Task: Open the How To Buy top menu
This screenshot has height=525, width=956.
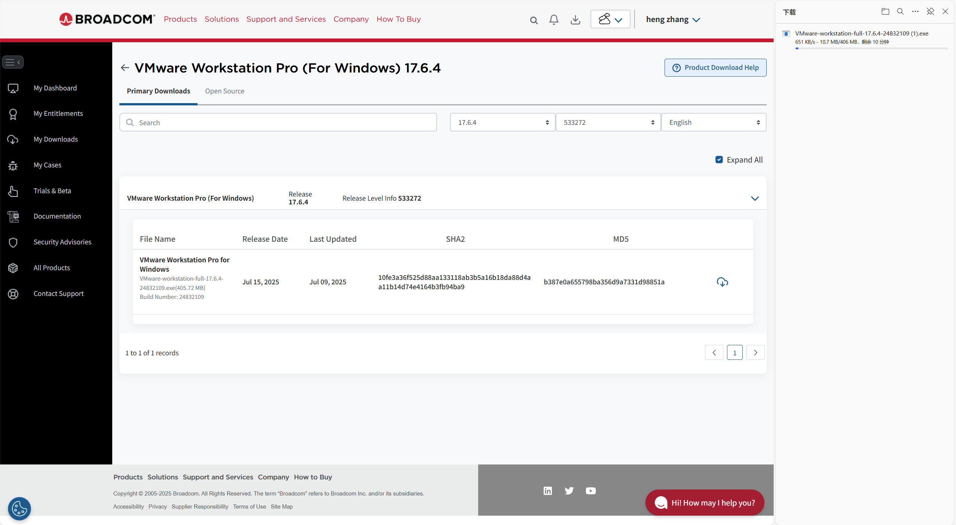Action: [x=398, y=19]
